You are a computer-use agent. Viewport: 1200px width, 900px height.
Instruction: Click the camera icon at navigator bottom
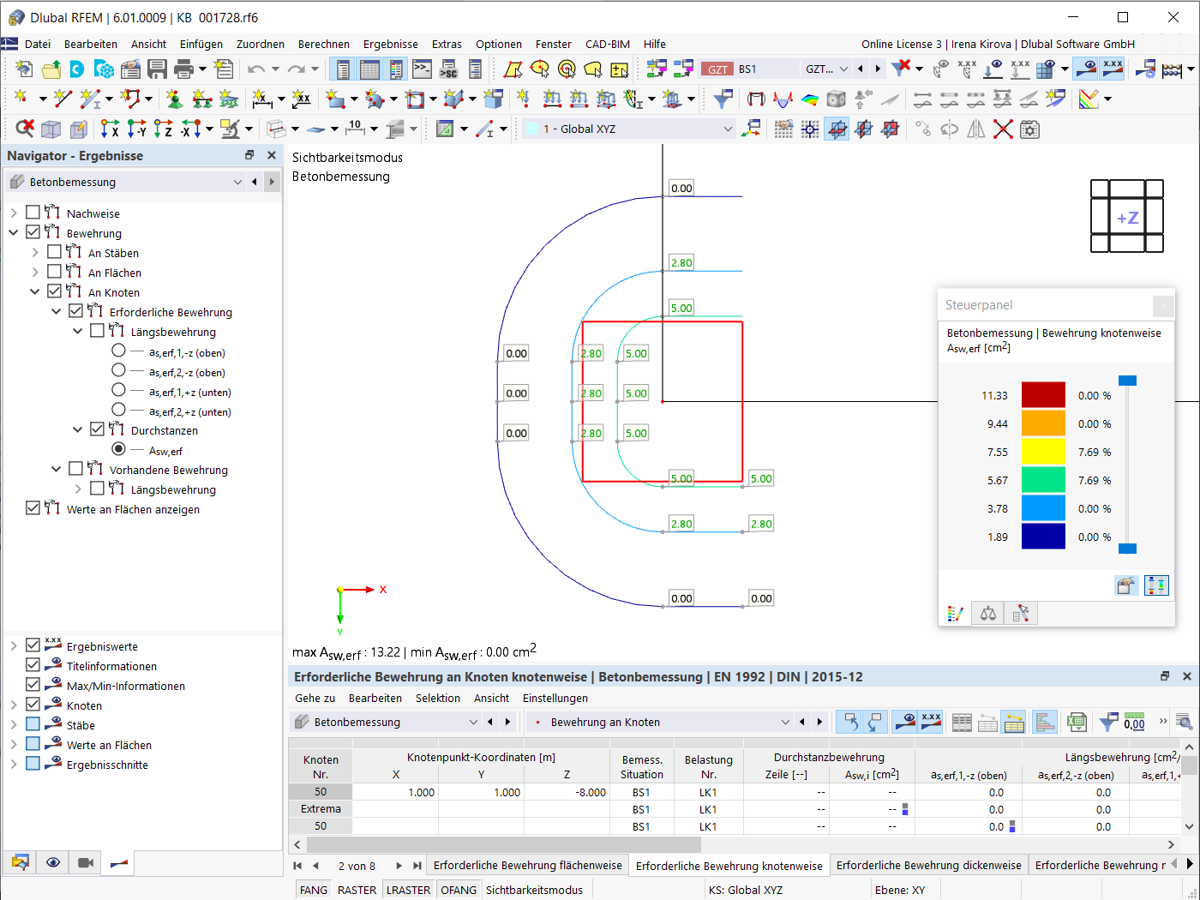(x=86, y=862)
